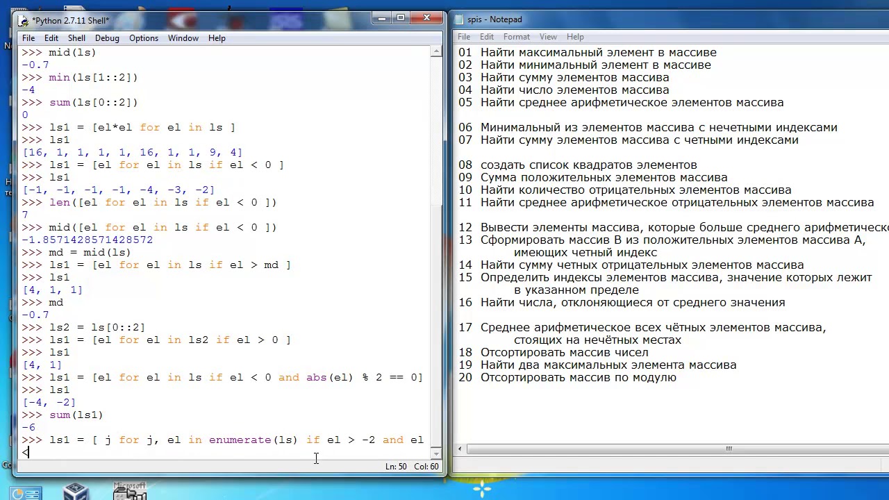
Task: Click line '15 Определить индексы элементов массива'
Action: (665, 277)
